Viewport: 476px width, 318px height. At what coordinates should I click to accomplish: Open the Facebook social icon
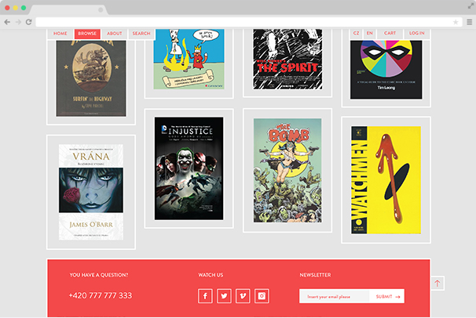point(205,296)
